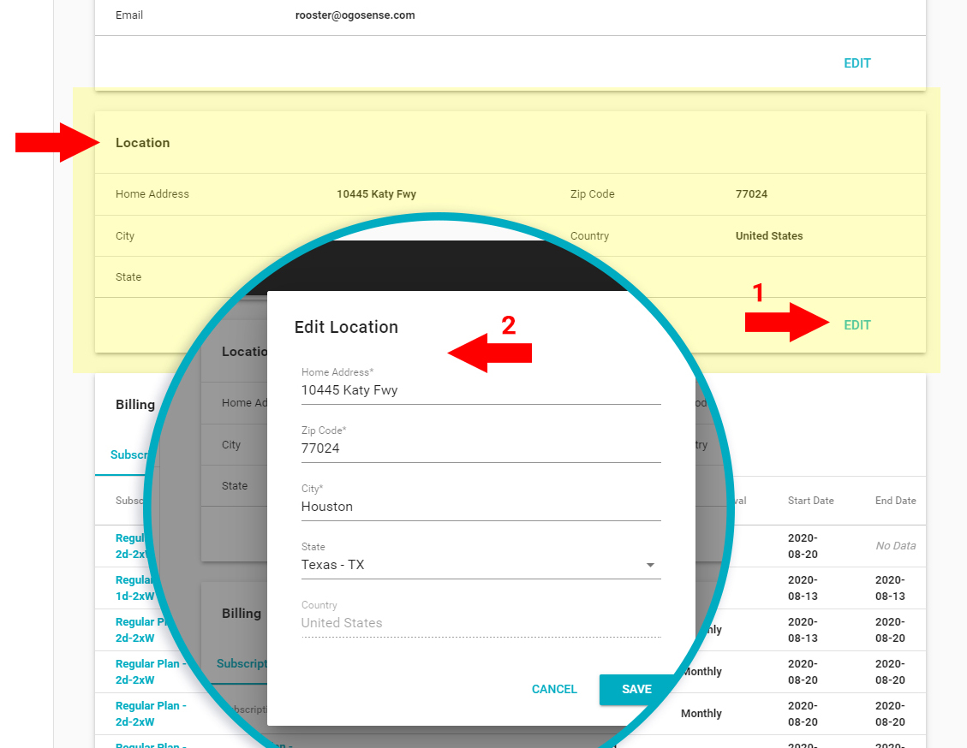Focus the Home Address field in dialog
967x748 pixels.
pyautogui.click(x=480, y=390)
